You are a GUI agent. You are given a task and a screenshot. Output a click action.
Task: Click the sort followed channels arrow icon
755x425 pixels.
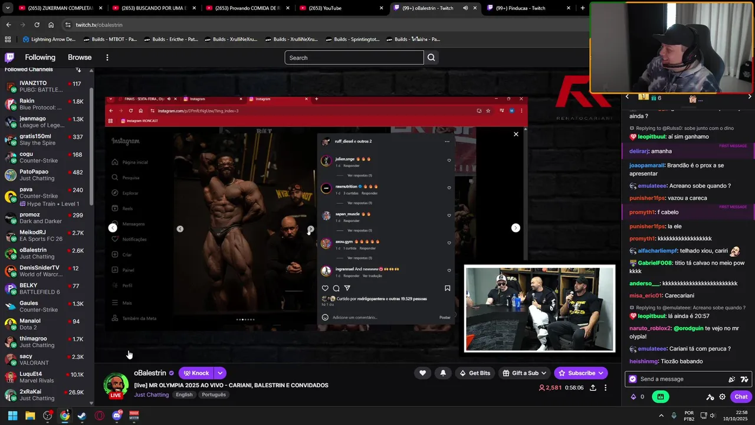(x=78, y=70)
